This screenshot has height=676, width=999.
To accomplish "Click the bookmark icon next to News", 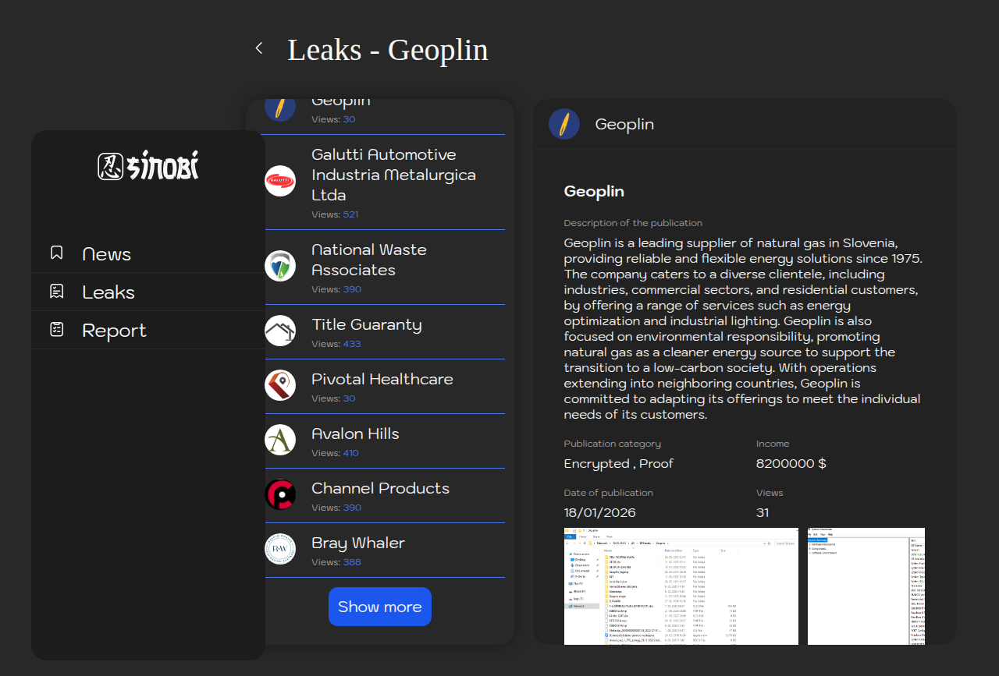I will point(57,253).
